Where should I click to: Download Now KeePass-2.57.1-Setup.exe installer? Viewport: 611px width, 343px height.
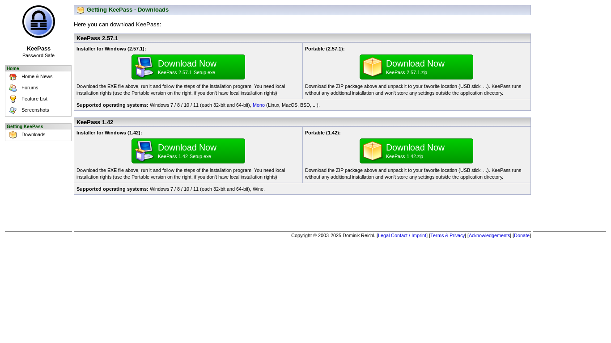tap(188, 67)
